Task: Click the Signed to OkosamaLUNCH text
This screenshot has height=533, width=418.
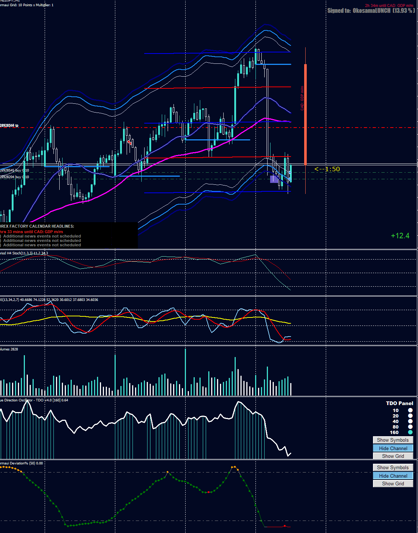Action: point(371,11)
